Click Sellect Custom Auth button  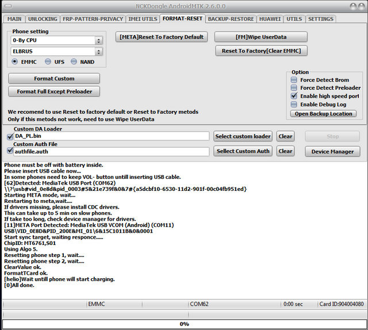[243, 151]
